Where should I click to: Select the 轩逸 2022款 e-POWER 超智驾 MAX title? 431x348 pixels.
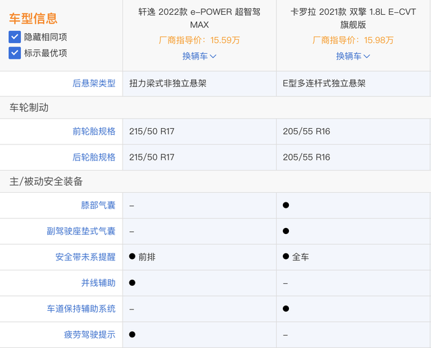[199, 18]
